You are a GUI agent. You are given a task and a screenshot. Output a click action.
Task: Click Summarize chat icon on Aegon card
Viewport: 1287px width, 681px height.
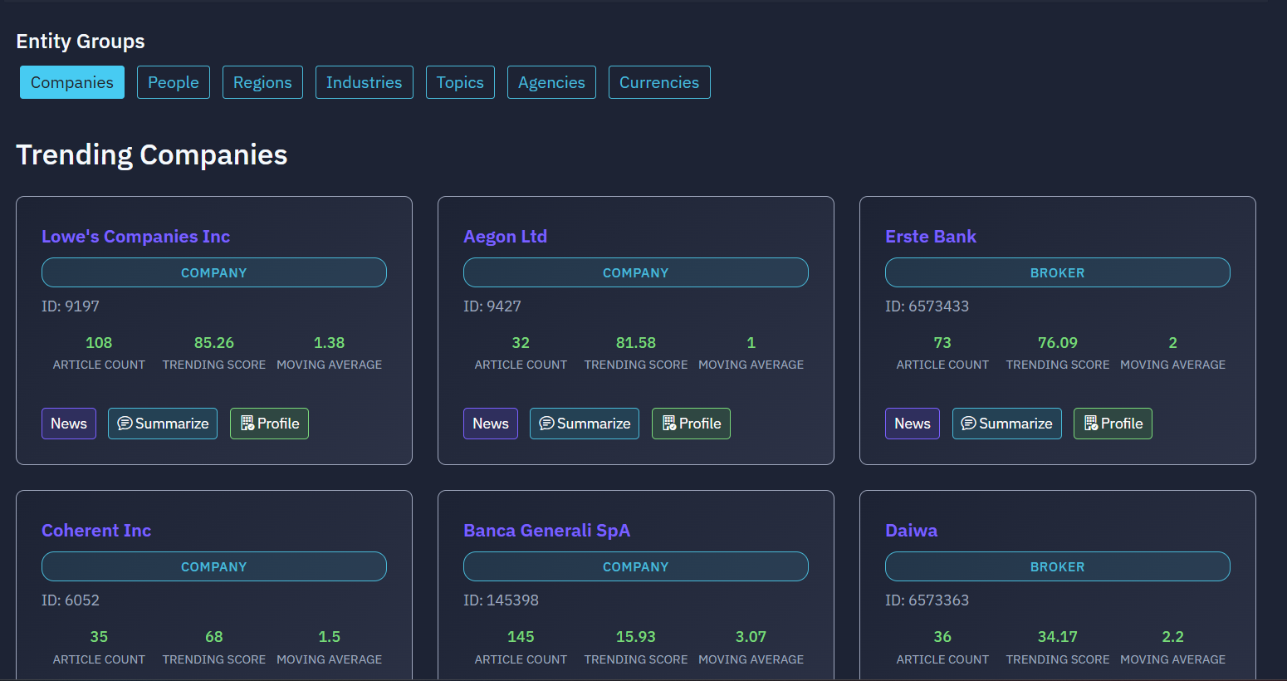coord(546,424)
